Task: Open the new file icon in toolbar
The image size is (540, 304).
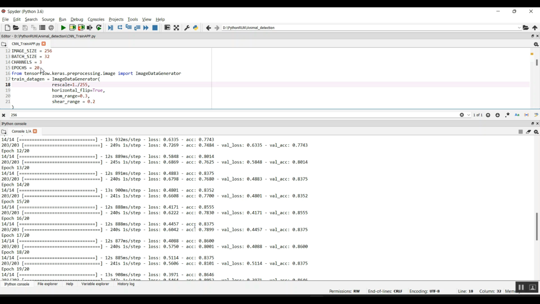Action: click(x=7, y=28)
